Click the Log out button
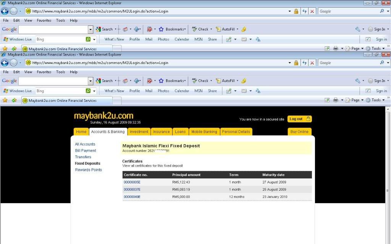 [299, 119]
